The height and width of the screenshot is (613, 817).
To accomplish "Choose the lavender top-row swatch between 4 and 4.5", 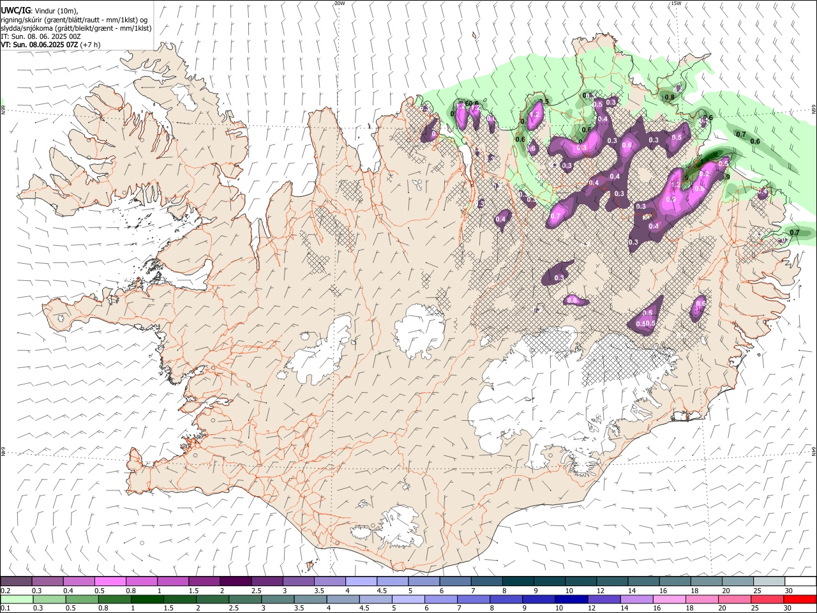I will click(x=361, y=582).
